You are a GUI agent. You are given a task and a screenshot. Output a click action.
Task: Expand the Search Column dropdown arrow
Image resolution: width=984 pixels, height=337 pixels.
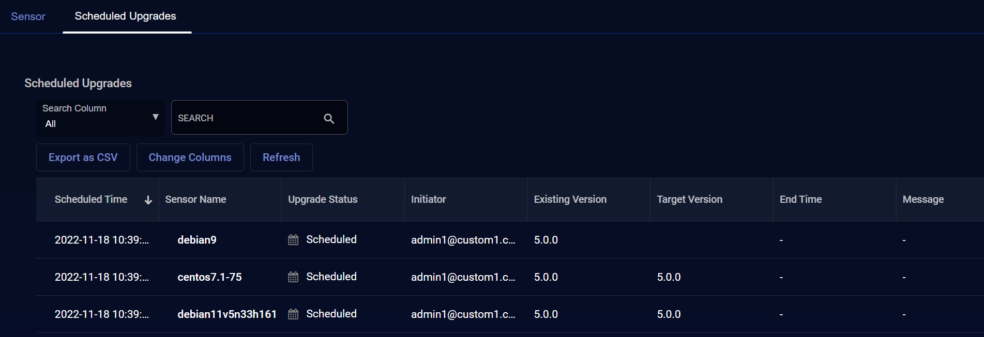point(155,117)
